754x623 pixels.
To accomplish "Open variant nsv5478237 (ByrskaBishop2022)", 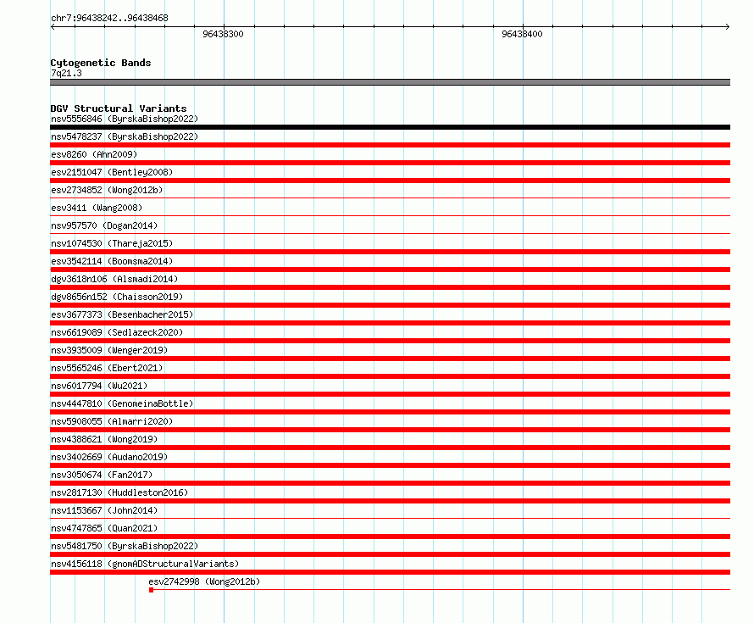I will 125,136.
